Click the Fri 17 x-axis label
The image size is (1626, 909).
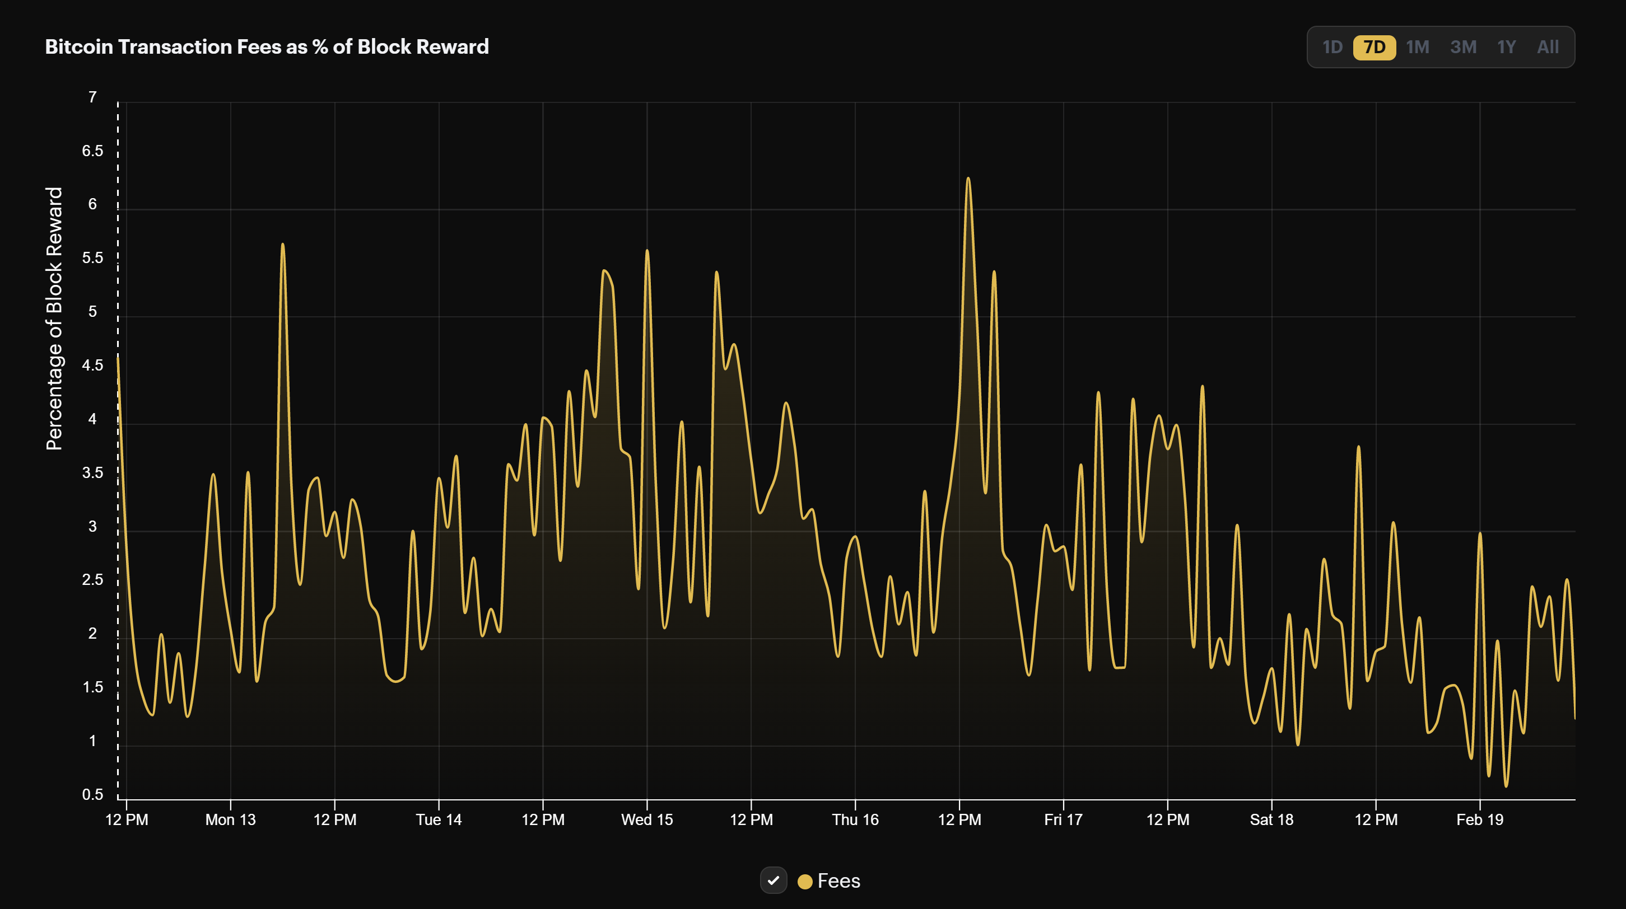click(x=1064, y=819)
